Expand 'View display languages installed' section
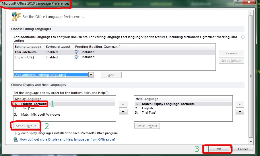260x156 pixels. click(16, 133)
